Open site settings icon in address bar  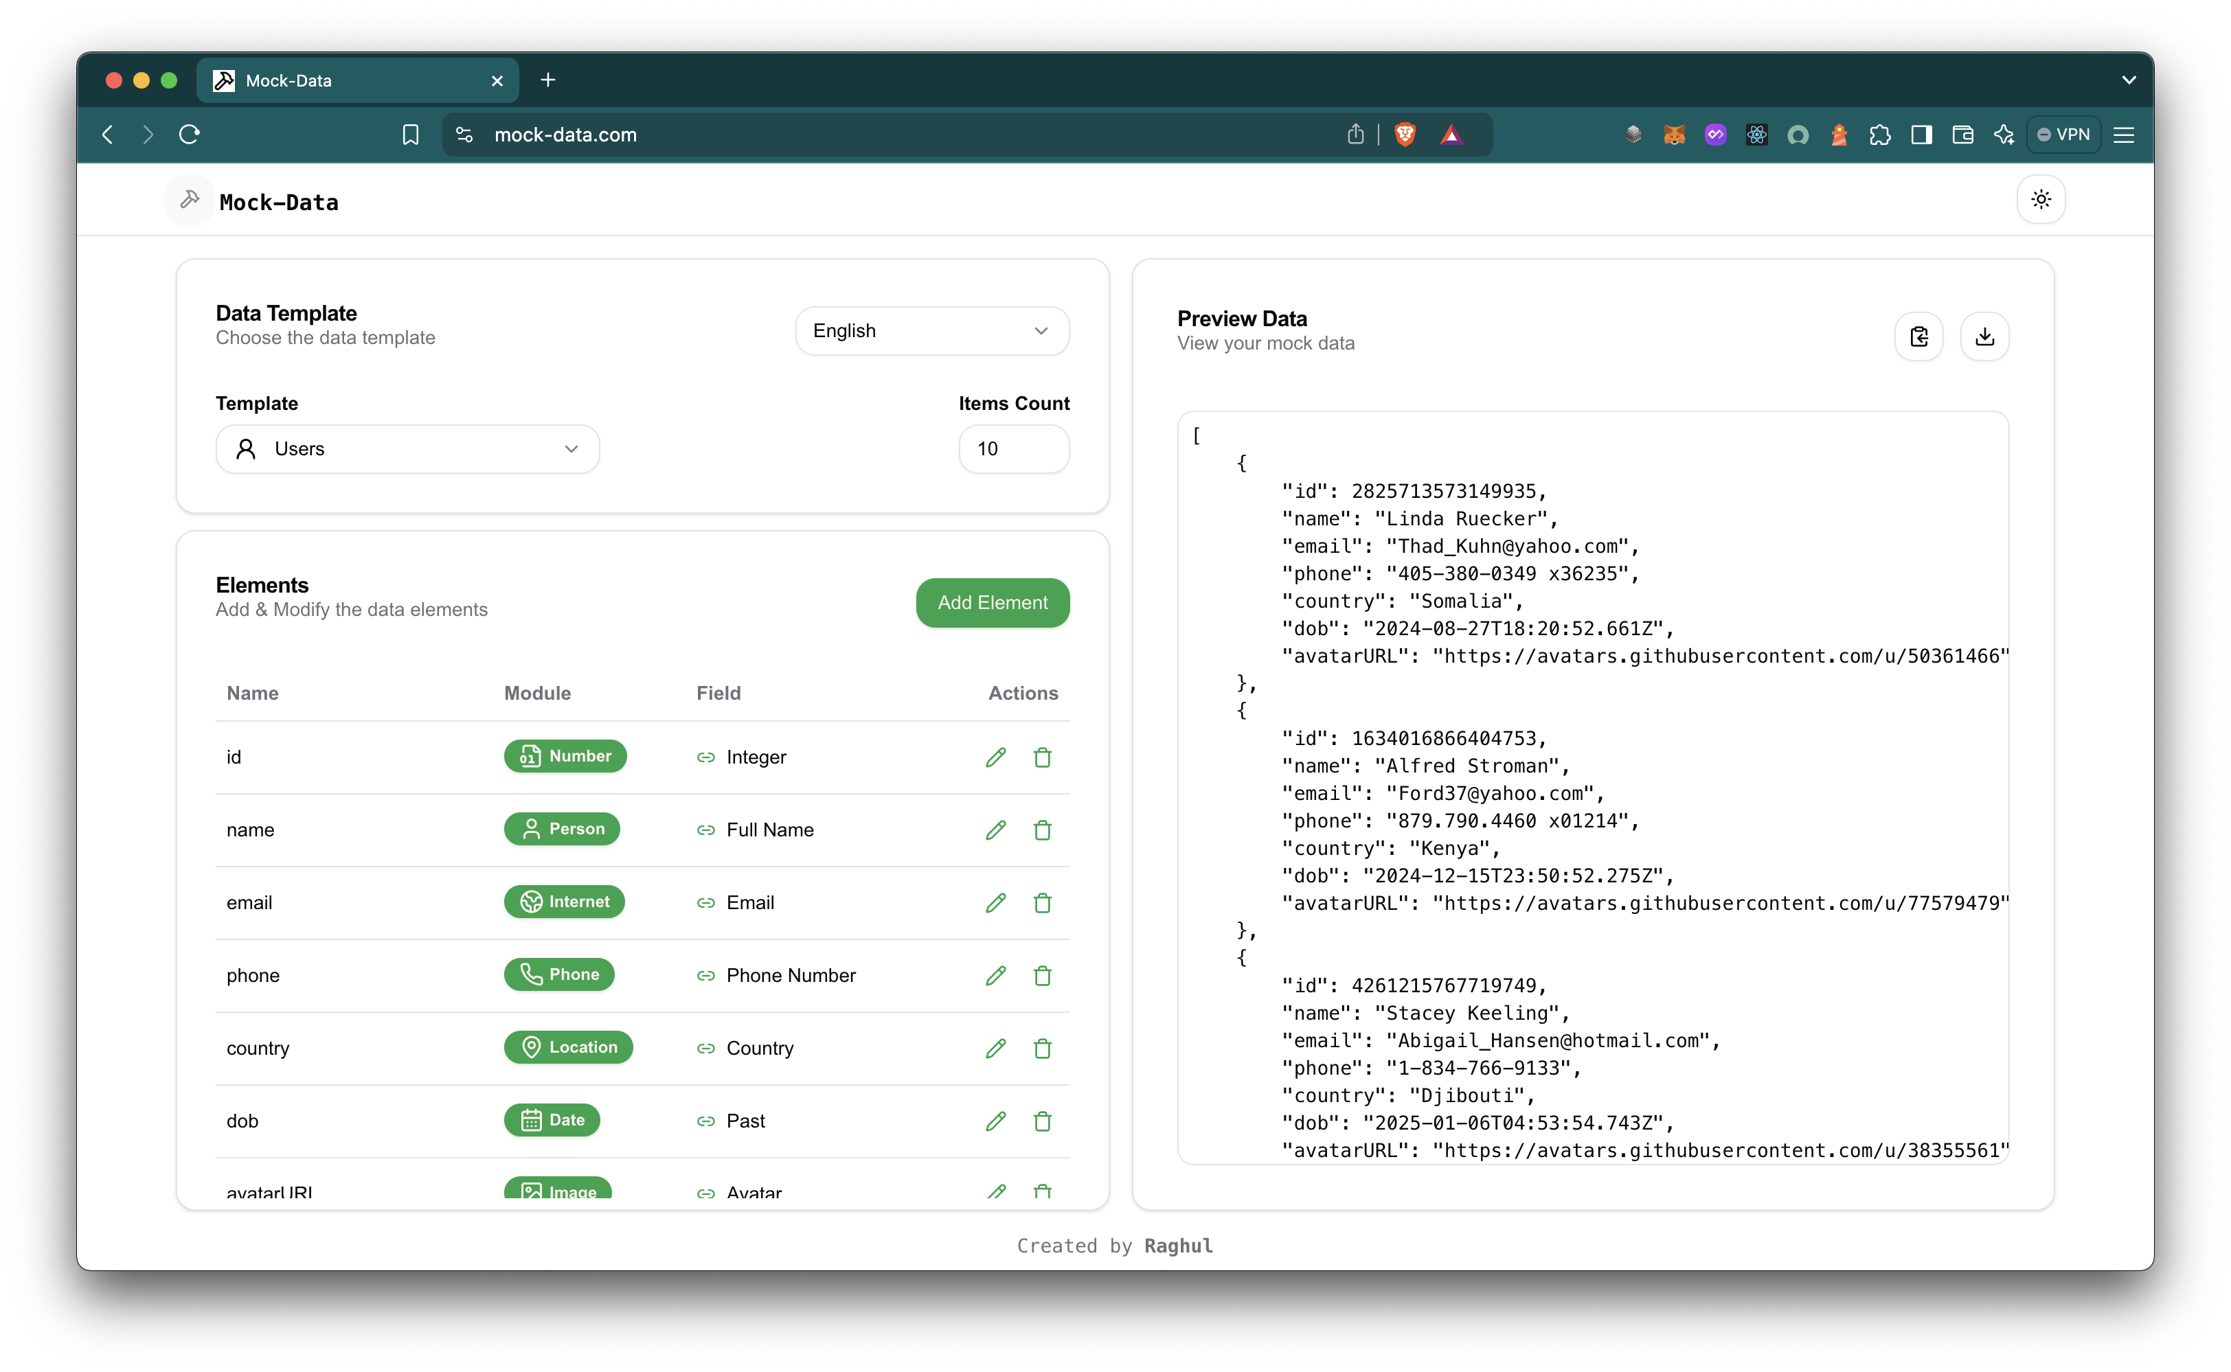click(x=464, y=135)
